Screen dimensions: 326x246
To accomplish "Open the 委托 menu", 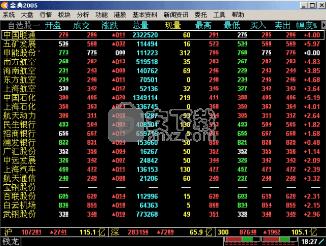I will [200, 15].
